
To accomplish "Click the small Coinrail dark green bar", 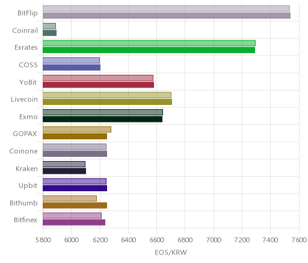I will (49, 33).
